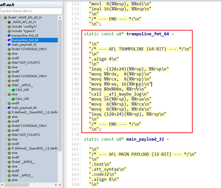Select the last ifdef __APPLE__ entry
Screen dimensions: 221x188
tap(23, 175)
